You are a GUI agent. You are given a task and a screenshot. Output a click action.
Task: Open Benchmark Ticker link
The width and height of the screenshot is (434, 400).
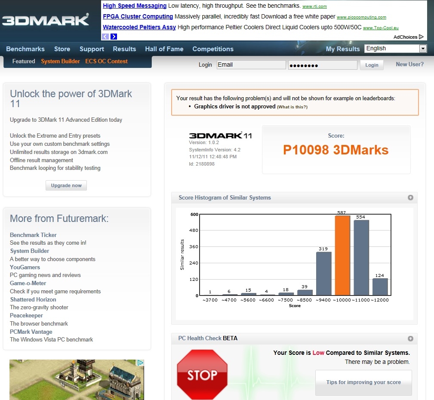pyautogui.click(x=33, y=235)
